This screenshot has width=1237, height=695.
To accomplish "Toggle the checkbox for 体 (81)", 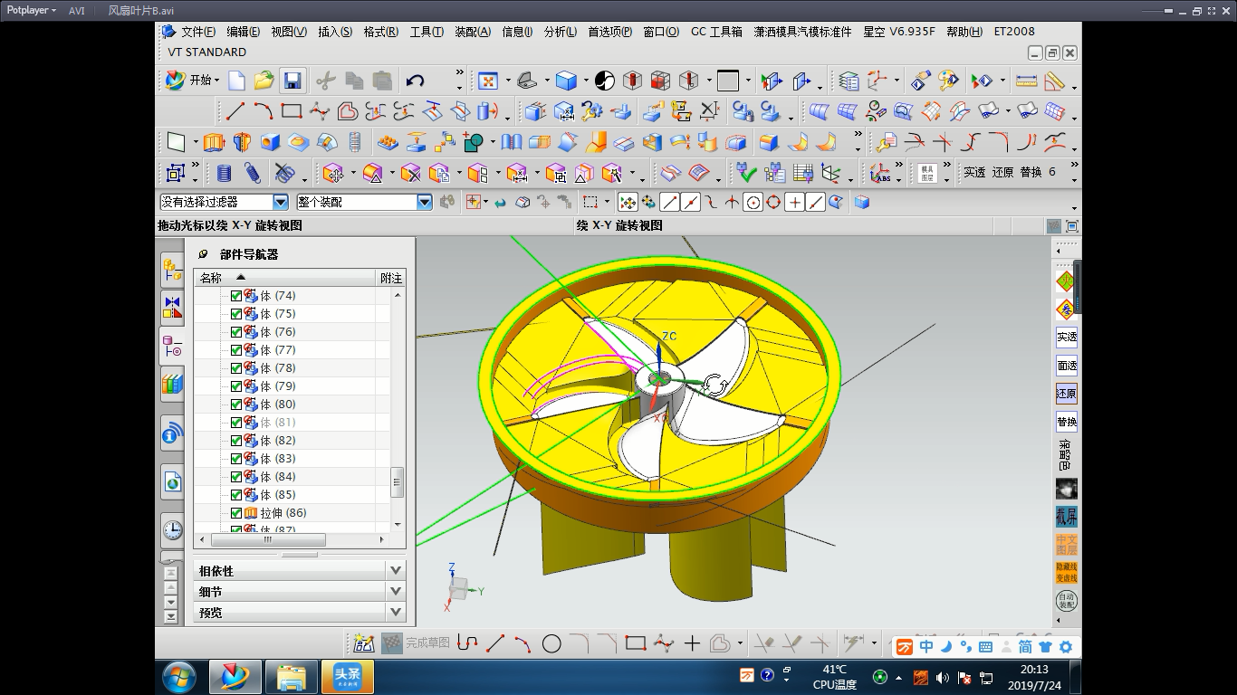I will (236, 423).
